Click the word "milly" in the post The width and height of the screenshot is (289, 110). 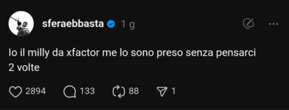tap(38, 54)
